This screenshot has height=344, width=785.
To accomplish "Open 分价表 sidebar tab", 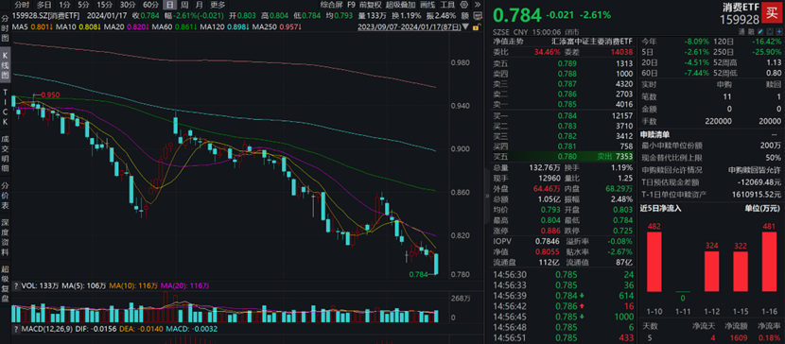I will pyautogui.click(x=6, y=195).
